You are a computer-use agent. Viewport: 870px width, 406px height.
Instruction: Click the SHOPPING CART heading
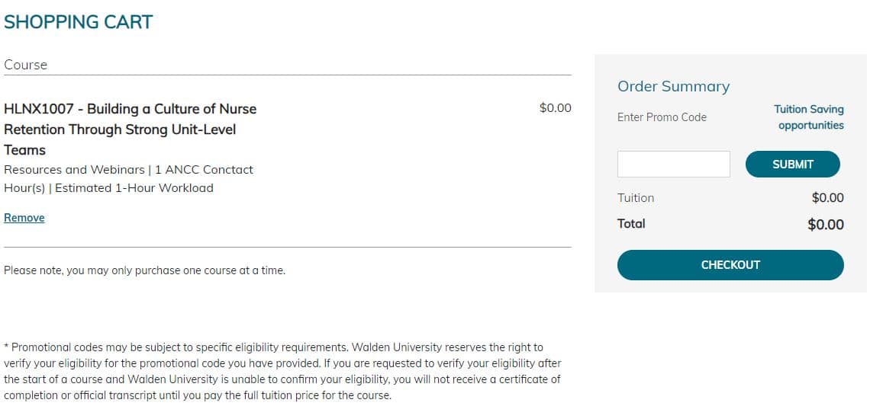point(79,22)
